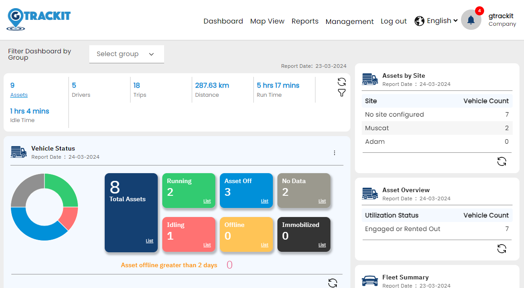524x288 pixels.
Task: Click Log out
Action: (x=393, y=21)
